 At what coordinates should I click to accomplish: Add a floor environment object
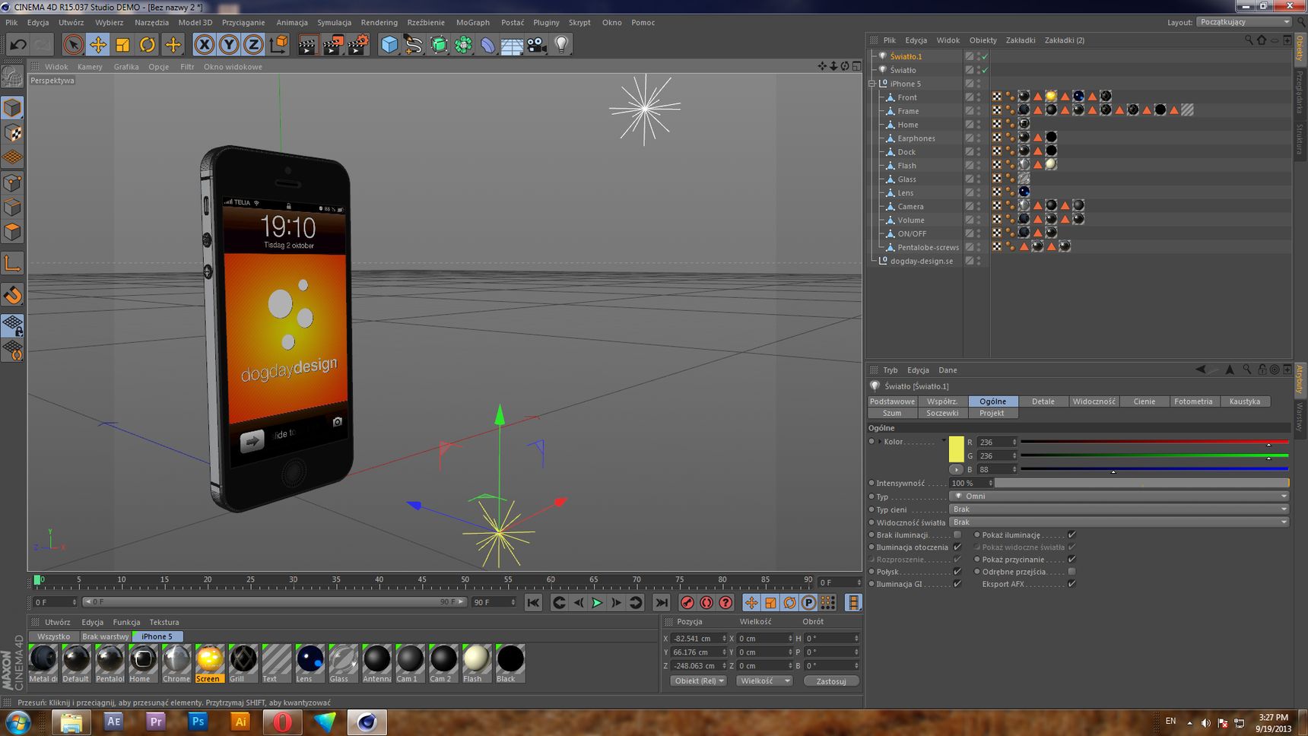tap(512, 44)
